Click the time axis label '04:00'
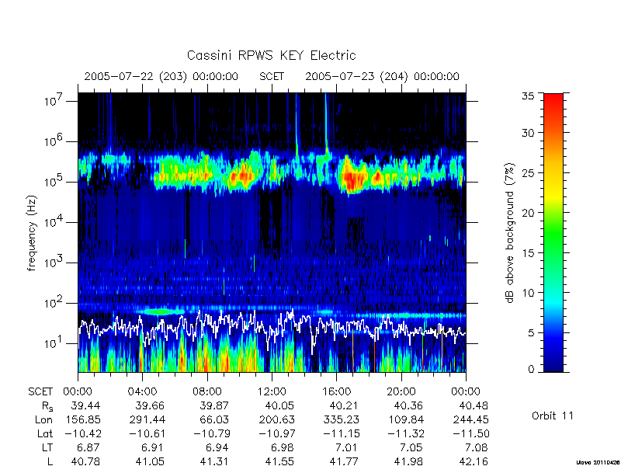Viewport: 621px width, 466px height. point(142,391)
